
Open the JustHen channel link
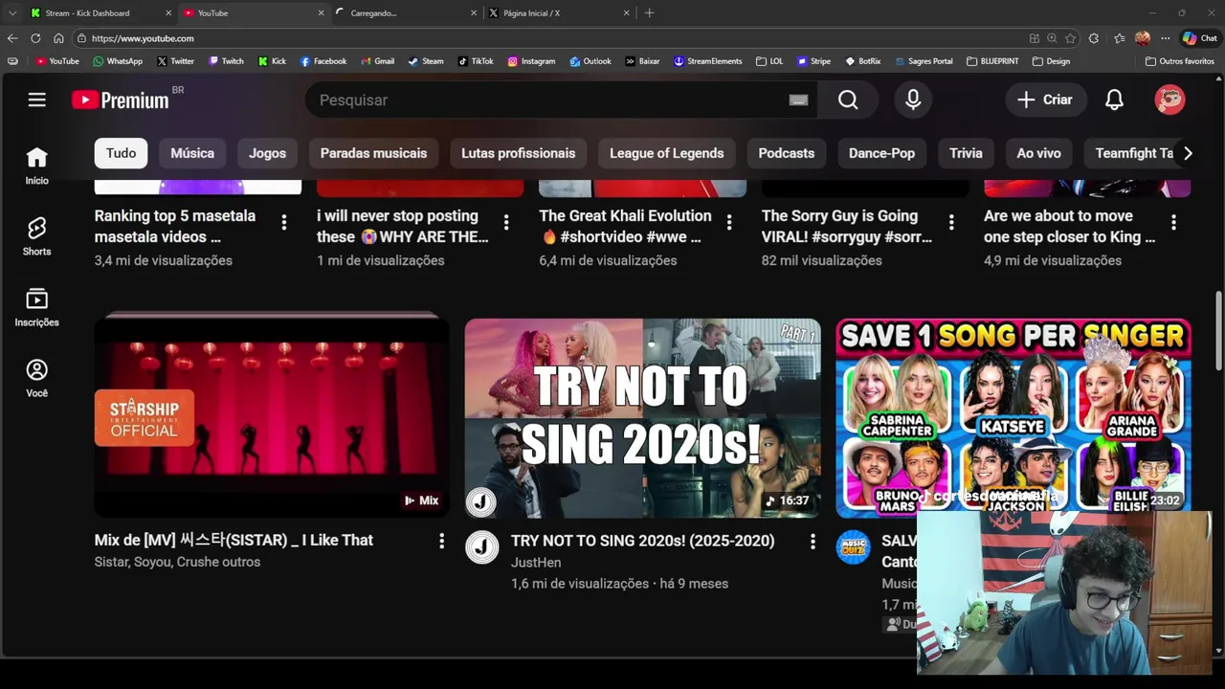(x=536, y=563)
